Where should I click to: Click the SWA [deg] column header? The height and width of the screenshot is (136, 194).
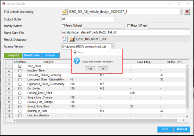[x=145, y=62]
